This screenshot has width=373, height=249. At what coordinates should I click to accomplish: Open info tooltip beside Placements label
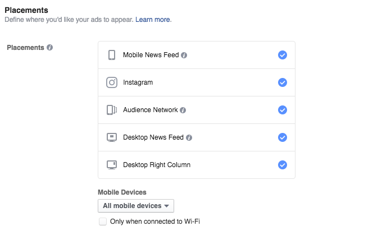click(50, 48)
